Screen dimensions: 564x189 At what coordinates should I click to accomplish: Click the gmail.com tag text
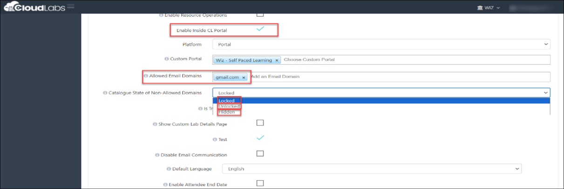[x=227, y=77]
